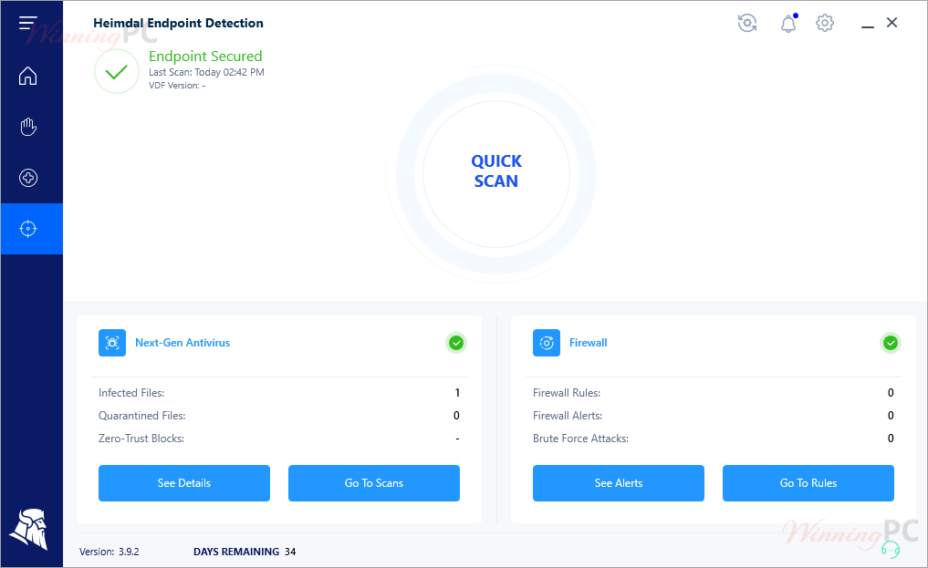The image size is (928, 568).
Task: Click the 'Infected Files:' label
Action: (x=131, y=393)
